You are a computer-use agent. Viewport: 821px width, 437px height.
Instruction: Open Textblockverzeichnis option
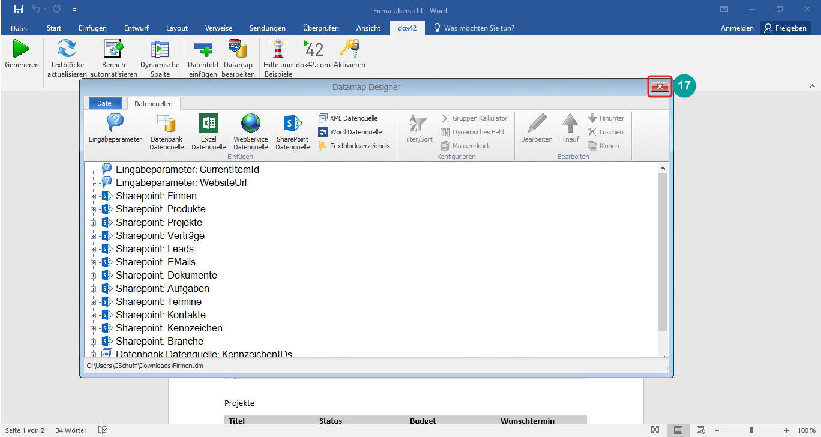tap(353, 146)
